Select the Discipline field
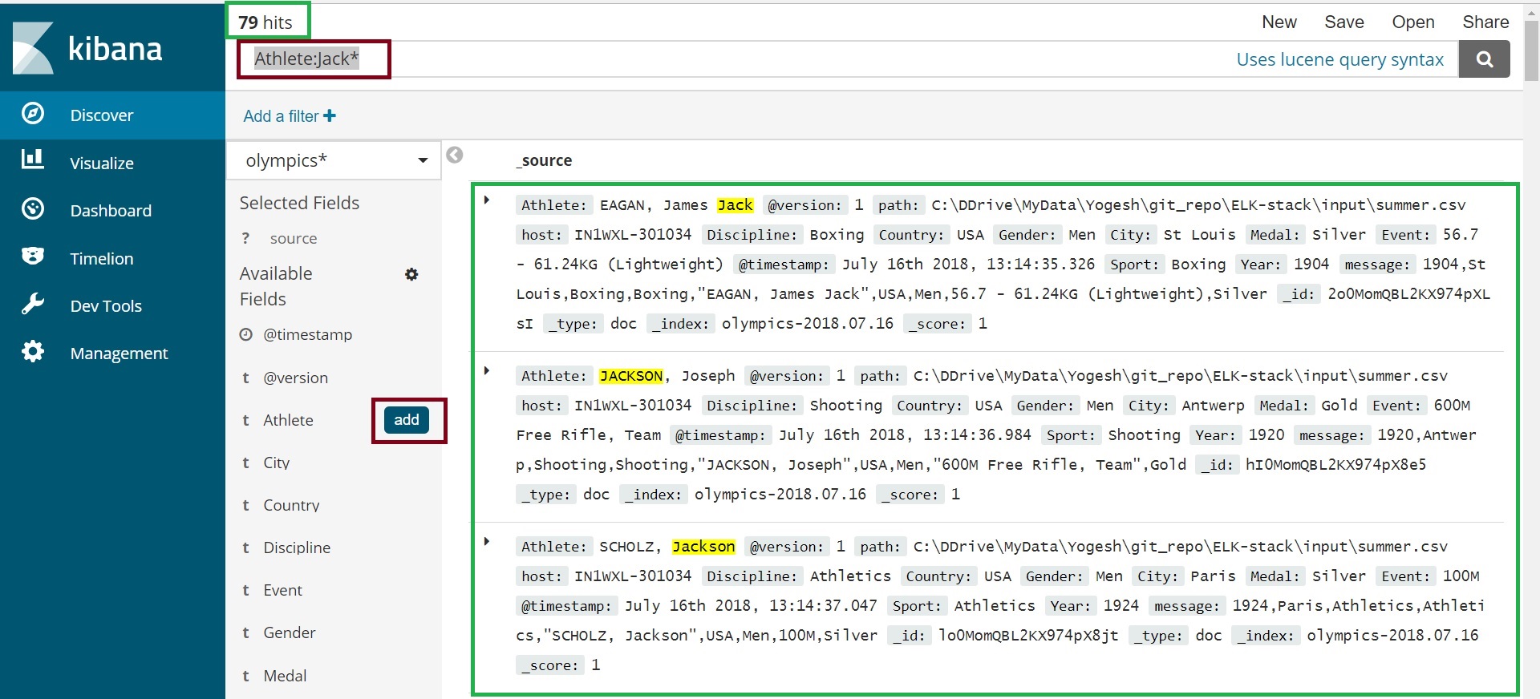 click(297, 548)
